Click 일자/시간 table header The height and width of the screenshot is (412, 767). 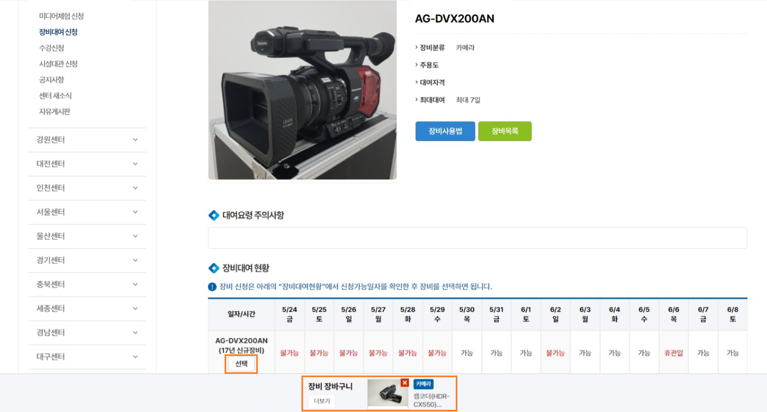click(241, 314)
